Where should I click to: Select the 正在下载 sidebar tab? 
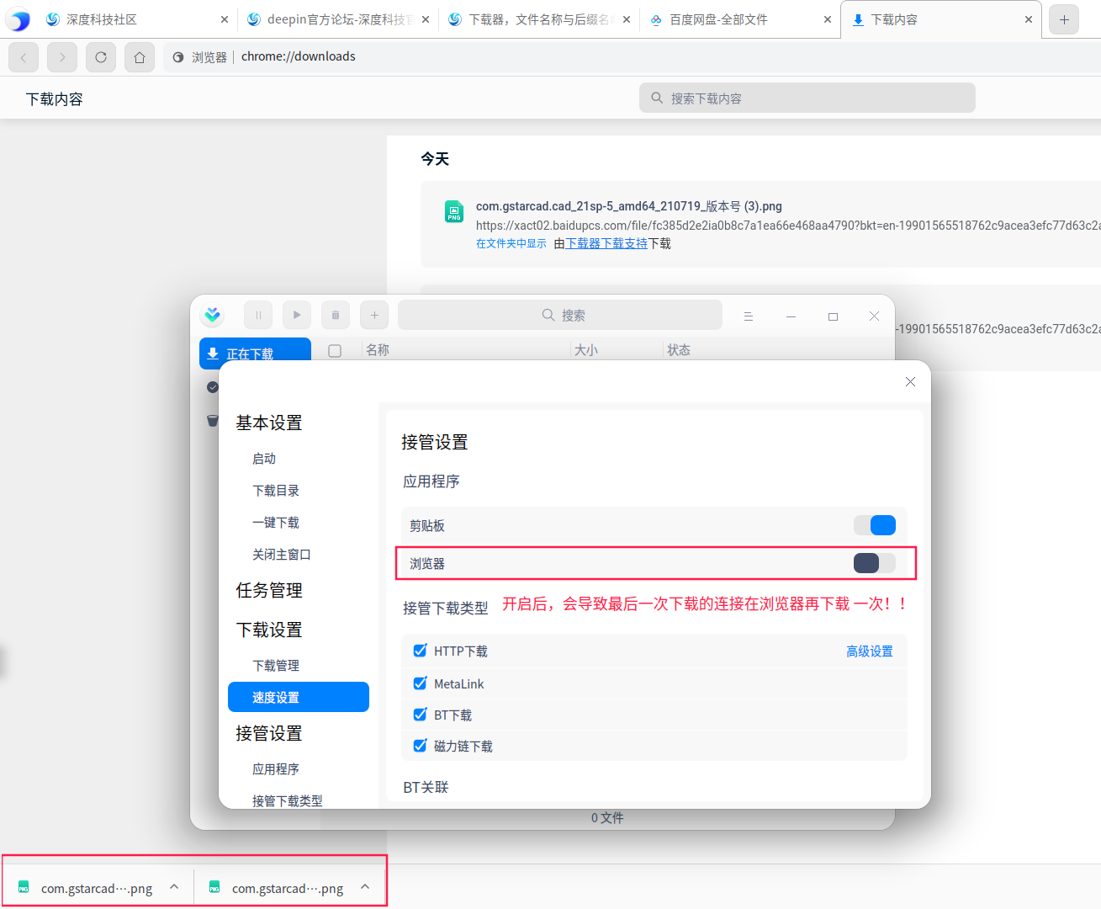click(x=255, y=353)
